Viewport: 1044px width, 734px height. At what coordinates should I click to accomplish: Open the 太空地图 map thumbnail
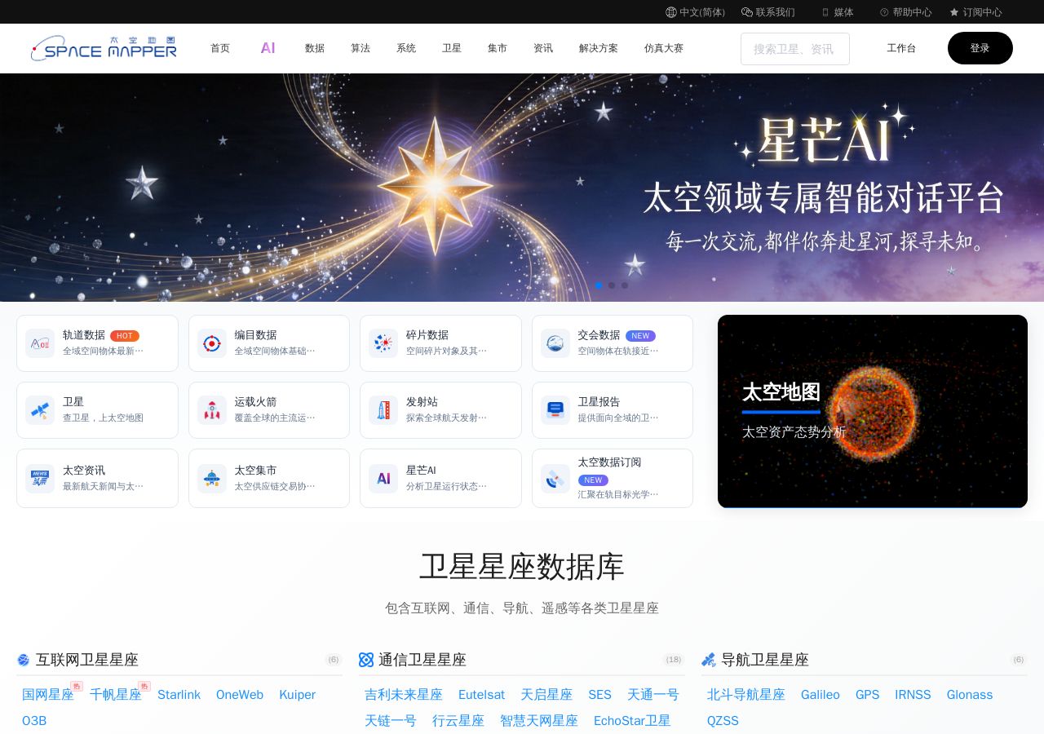(873, 411)
